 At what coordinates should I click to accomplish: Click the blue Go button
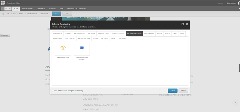tap(56, 14)
